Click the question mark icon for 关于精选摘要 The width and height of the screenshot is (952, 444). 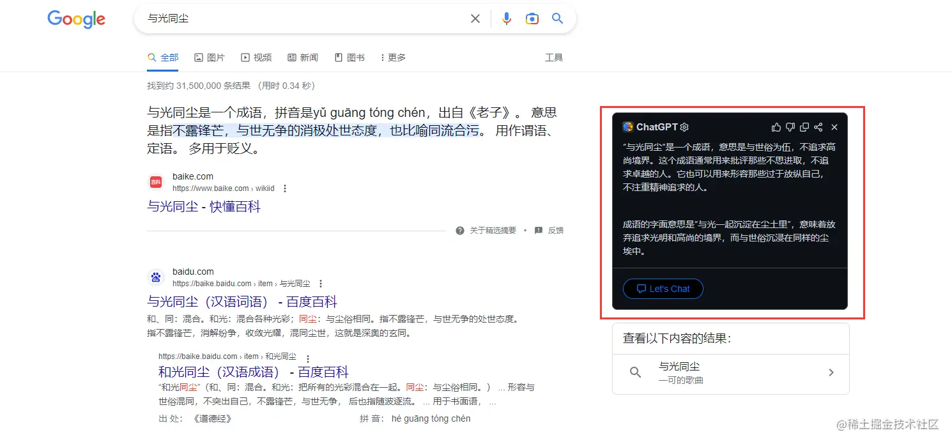[x=460, y=231]
